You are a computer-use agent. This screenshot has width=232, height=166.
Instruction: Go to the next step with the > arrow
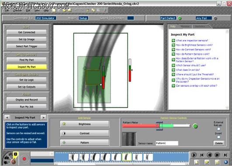pyautogui.click(x=43, y=118)
